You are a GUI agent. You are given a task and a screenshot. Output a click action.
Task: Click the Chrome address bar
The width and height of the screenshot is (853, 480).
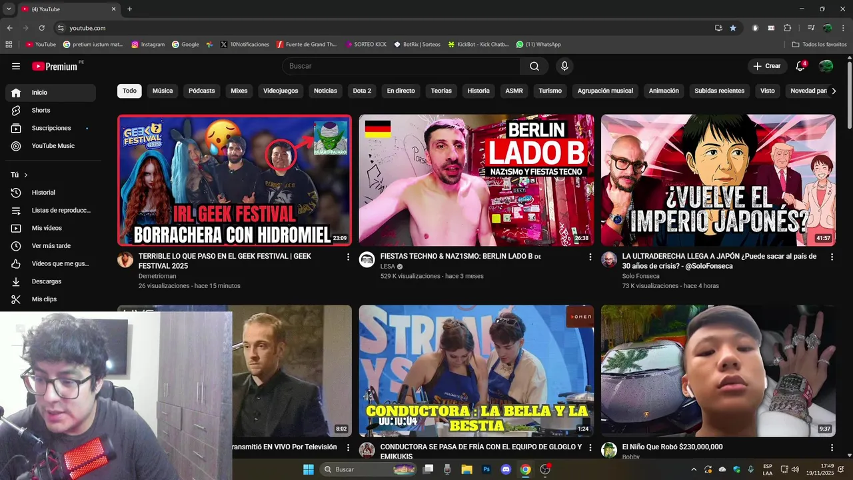point(383,28)
